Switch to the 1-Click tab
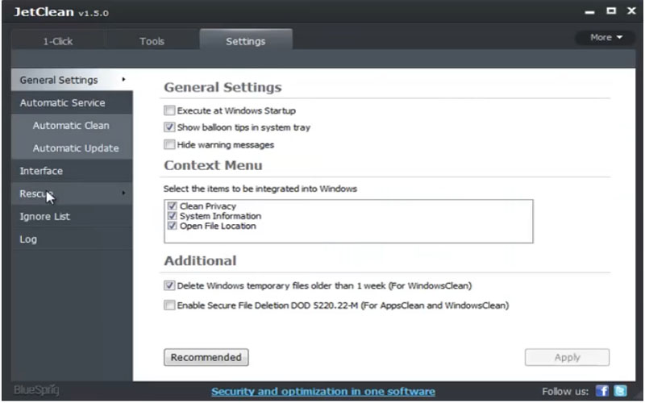The height and width of the screenshot is (403, 645). click(x=58, y=41)
